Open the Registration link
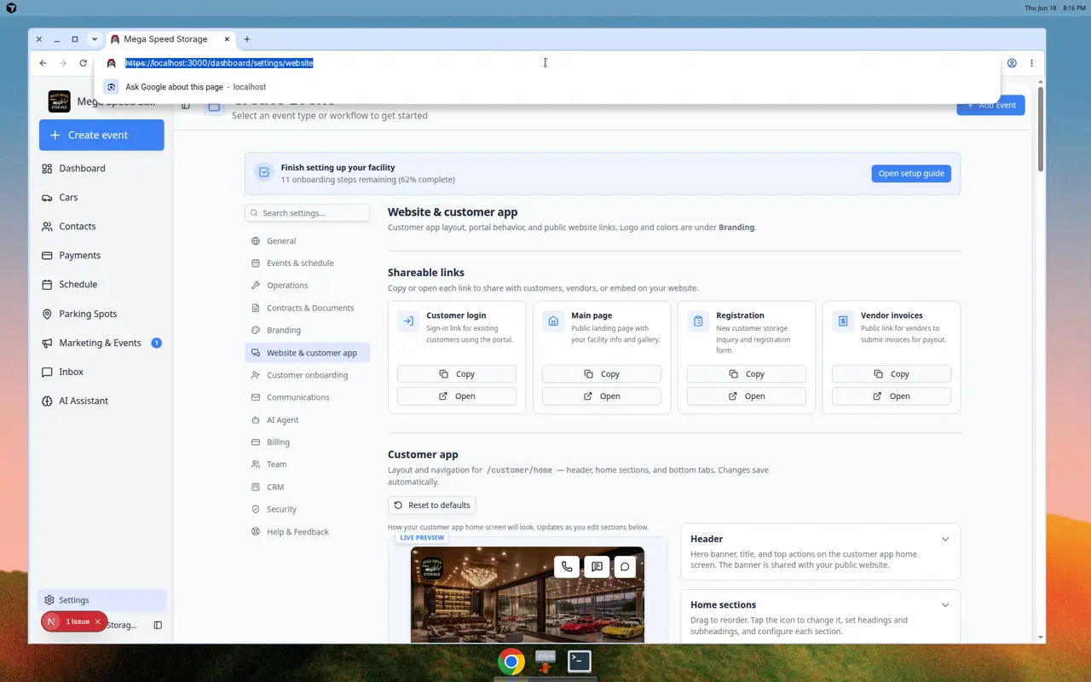The height and width of the screenshot is (682, 1091). [x=747, y=396]
